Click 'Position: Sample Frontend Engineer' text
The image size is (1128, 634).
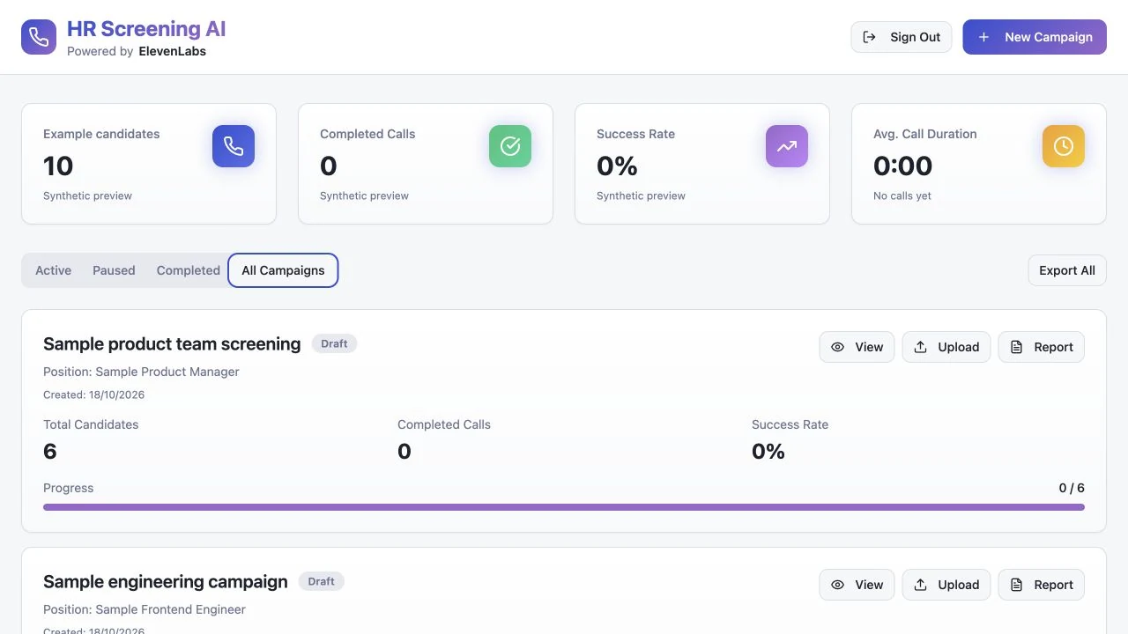145,609
